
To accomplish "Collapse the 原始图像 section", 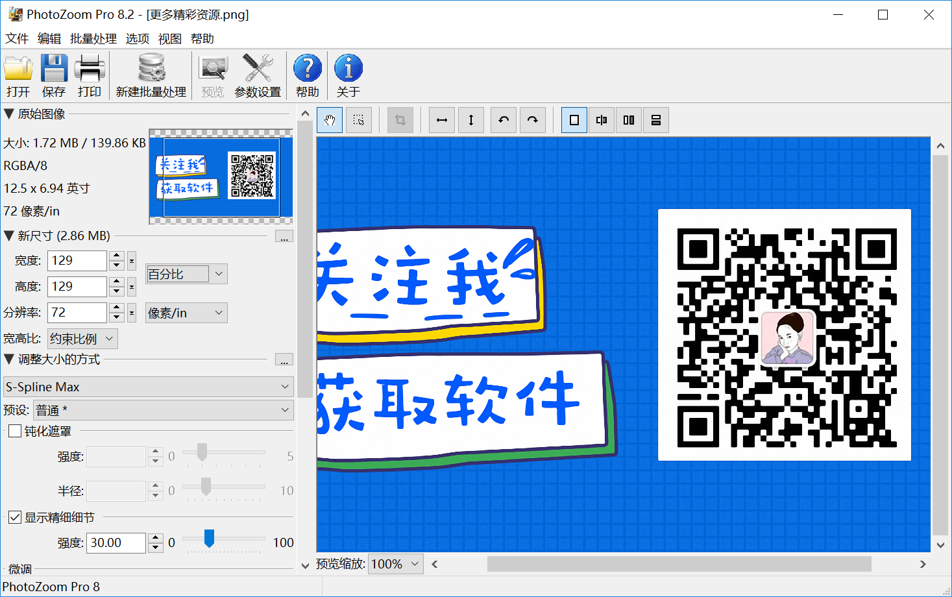I will click(9, 114).
